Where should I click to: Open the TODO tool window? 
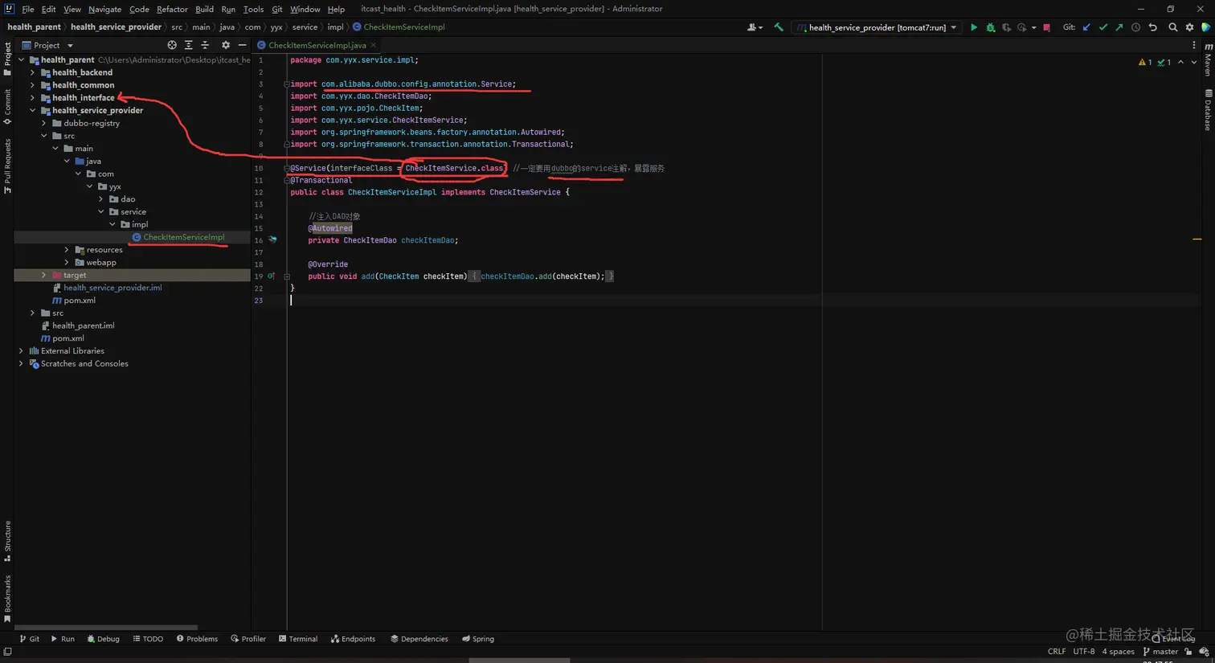point(148,639)
